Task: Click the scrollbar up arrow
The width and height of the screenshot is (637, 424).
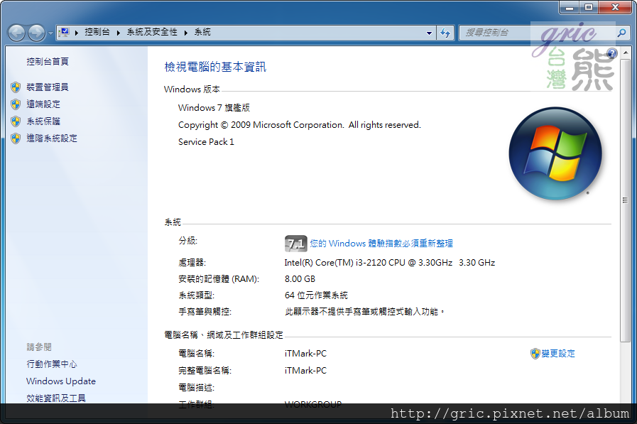Action: [625, 53]
